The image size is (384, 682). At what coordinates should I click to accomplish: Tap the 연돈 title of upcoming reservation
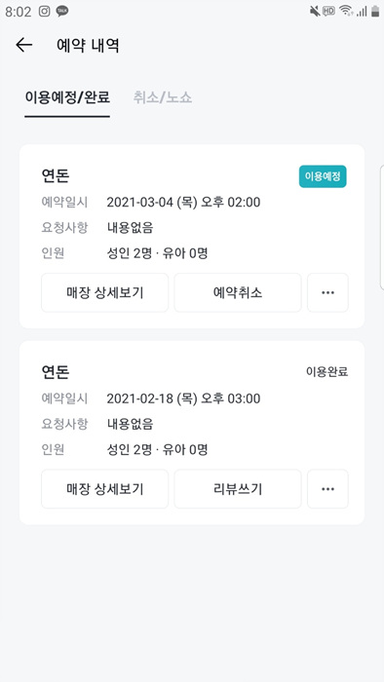point(56,175)
